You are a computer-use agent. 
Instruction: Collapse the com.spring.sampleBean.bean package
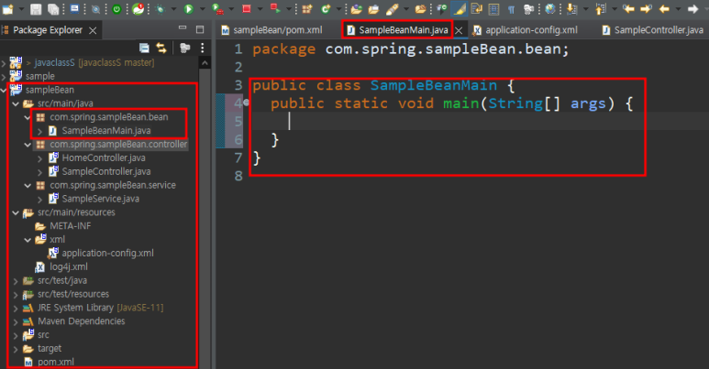point(28,117)
